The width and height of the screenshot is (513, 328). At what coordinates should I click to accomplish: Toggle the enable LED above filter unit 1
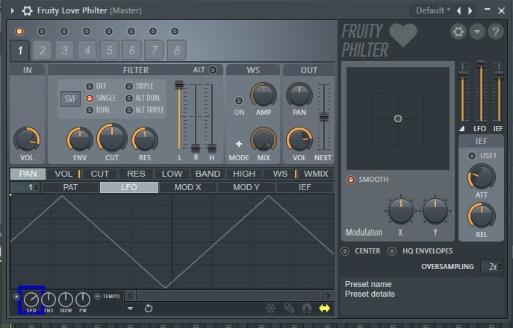(19, 31)
